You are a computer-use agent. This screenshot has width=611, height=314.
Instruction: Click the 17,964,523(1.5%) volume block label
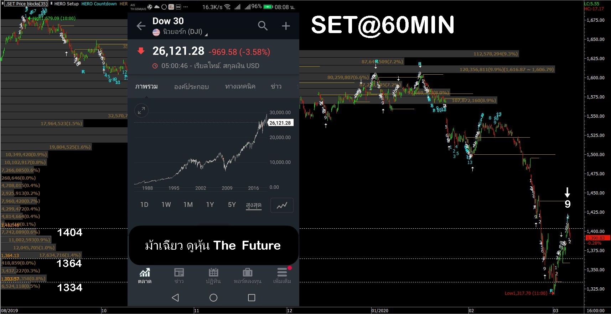tap(61, 124)
